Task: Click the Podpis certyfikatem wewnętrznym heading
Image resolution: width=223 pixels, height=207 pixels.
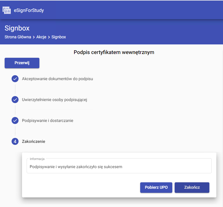Action: (114, 53)
